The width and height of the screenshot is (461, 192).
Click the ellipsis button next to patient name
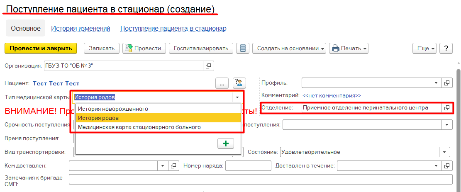[222, 83]
